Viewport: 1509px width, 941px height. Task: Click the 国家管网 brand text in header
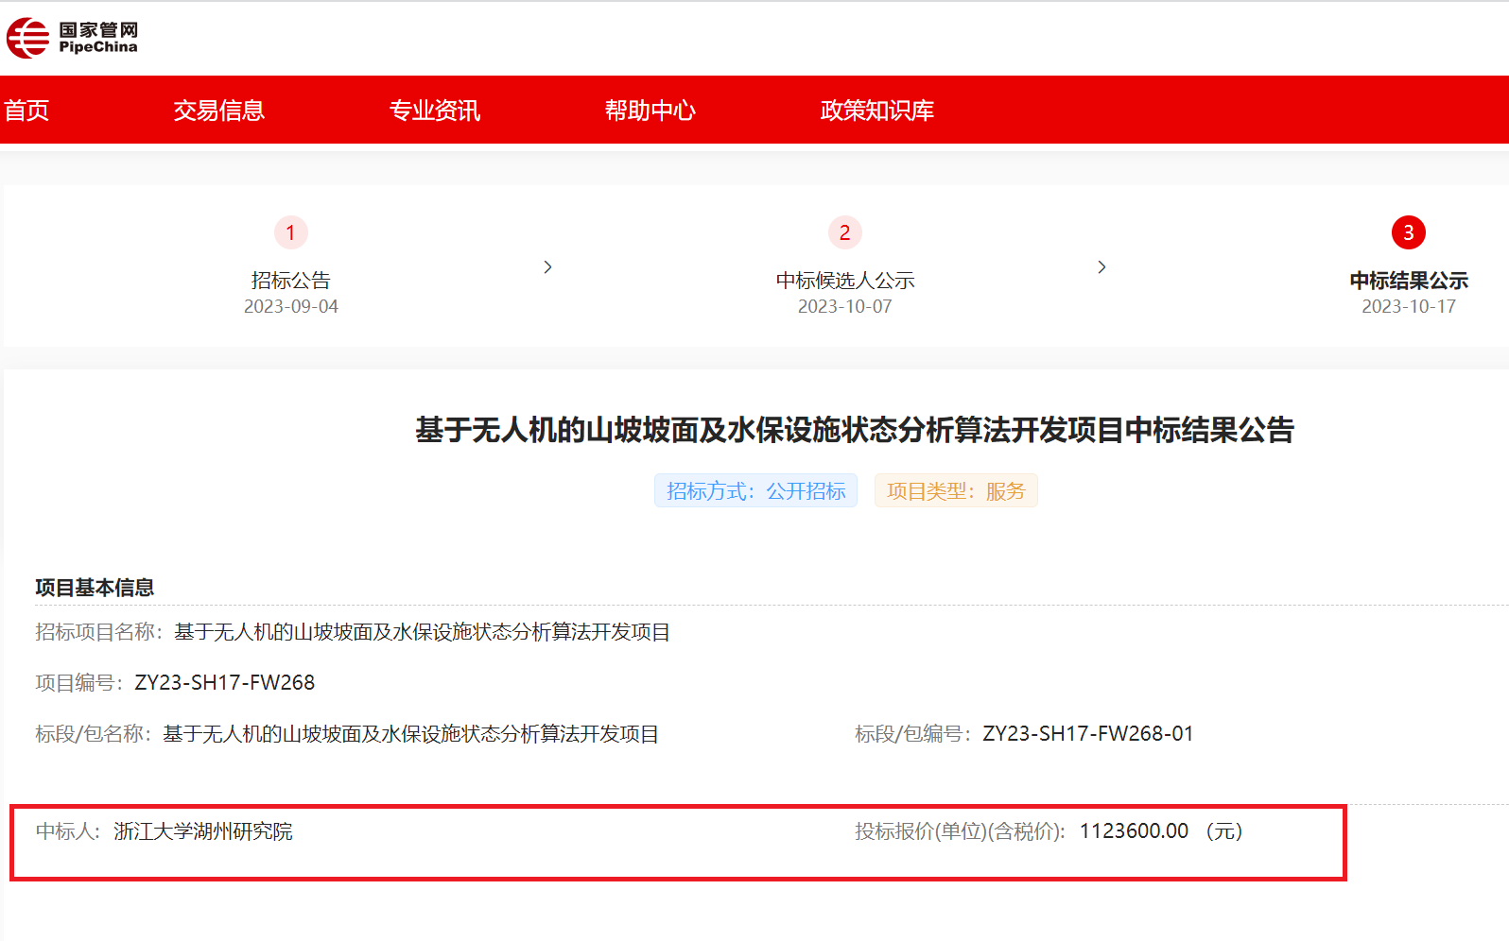coord(98,30)
